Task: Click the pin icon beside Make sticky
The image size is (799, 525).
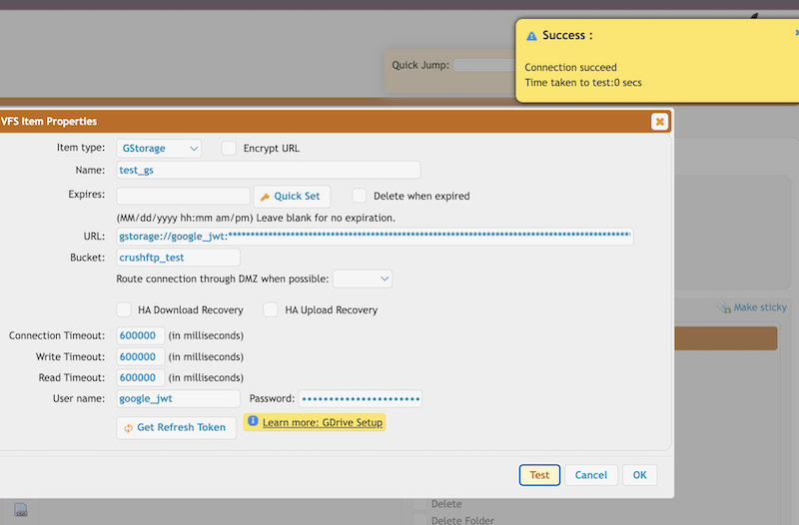Action: coord(724,307)
